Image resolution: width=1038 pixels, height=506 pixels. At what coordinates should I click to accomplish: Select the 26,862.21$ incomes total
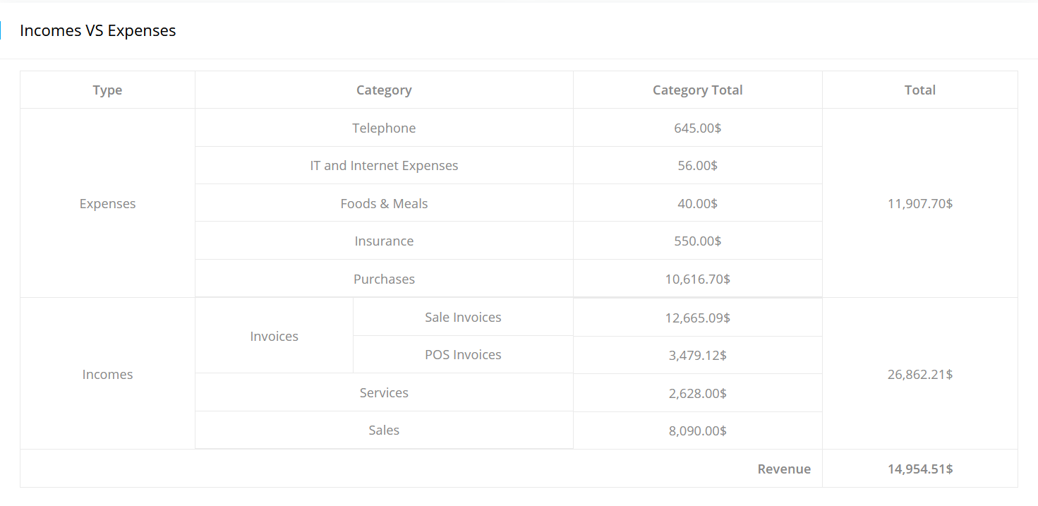(919, 375)
